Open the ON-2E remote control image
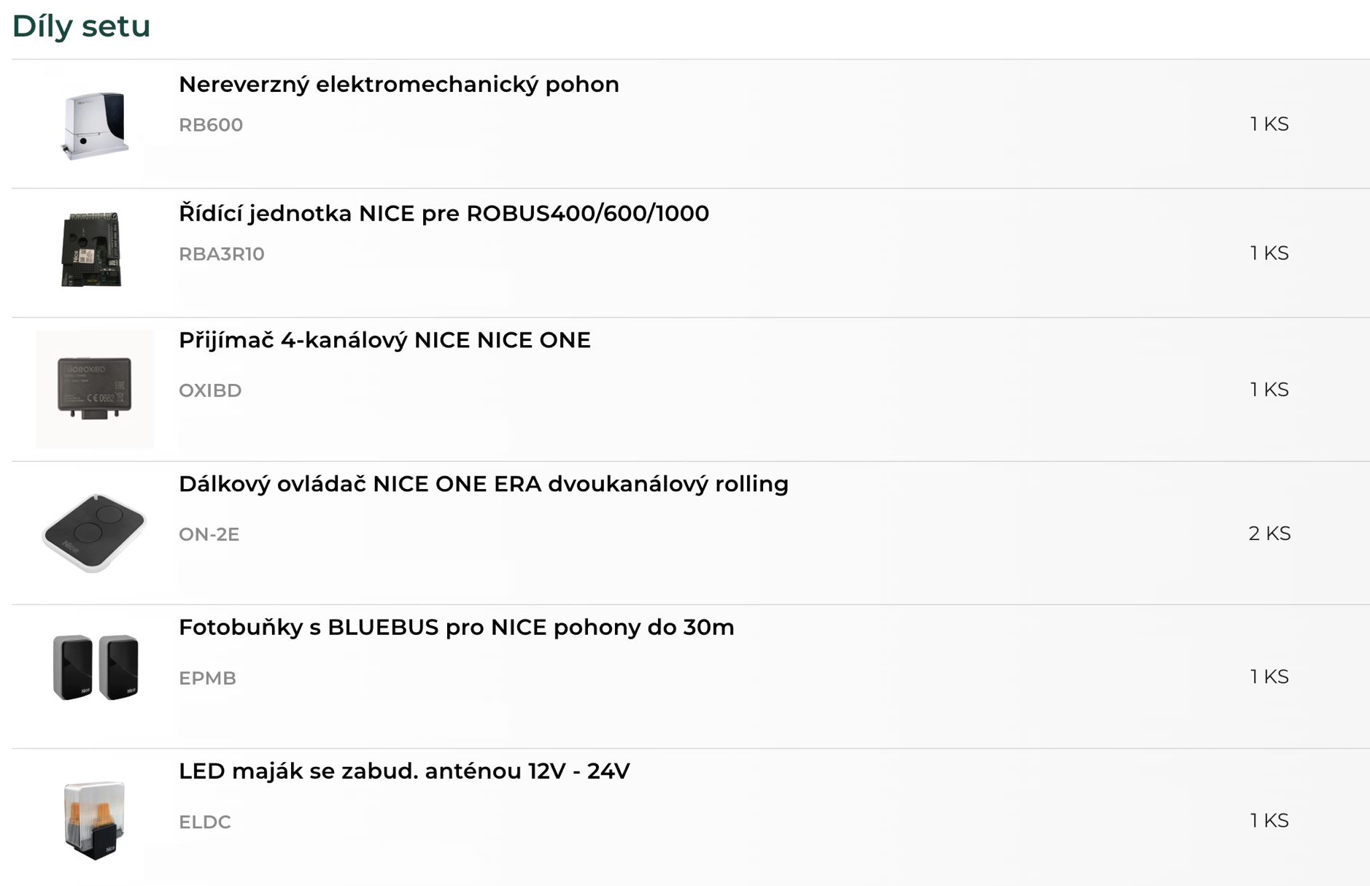 pyautogui.click(x=95, y=533)
